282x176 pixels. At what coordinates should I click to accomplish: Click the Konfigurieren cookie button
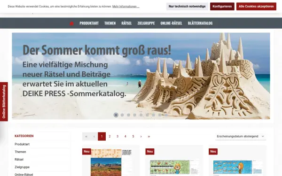click(x=222, y=6)
